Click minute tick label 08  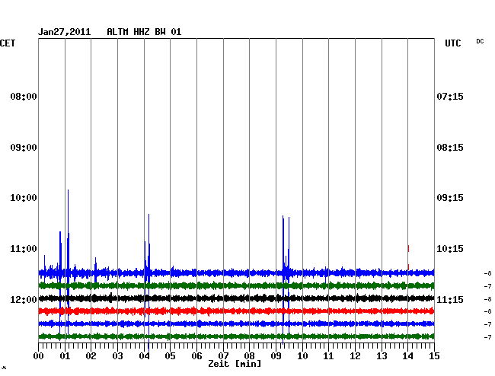coord(249,356)
